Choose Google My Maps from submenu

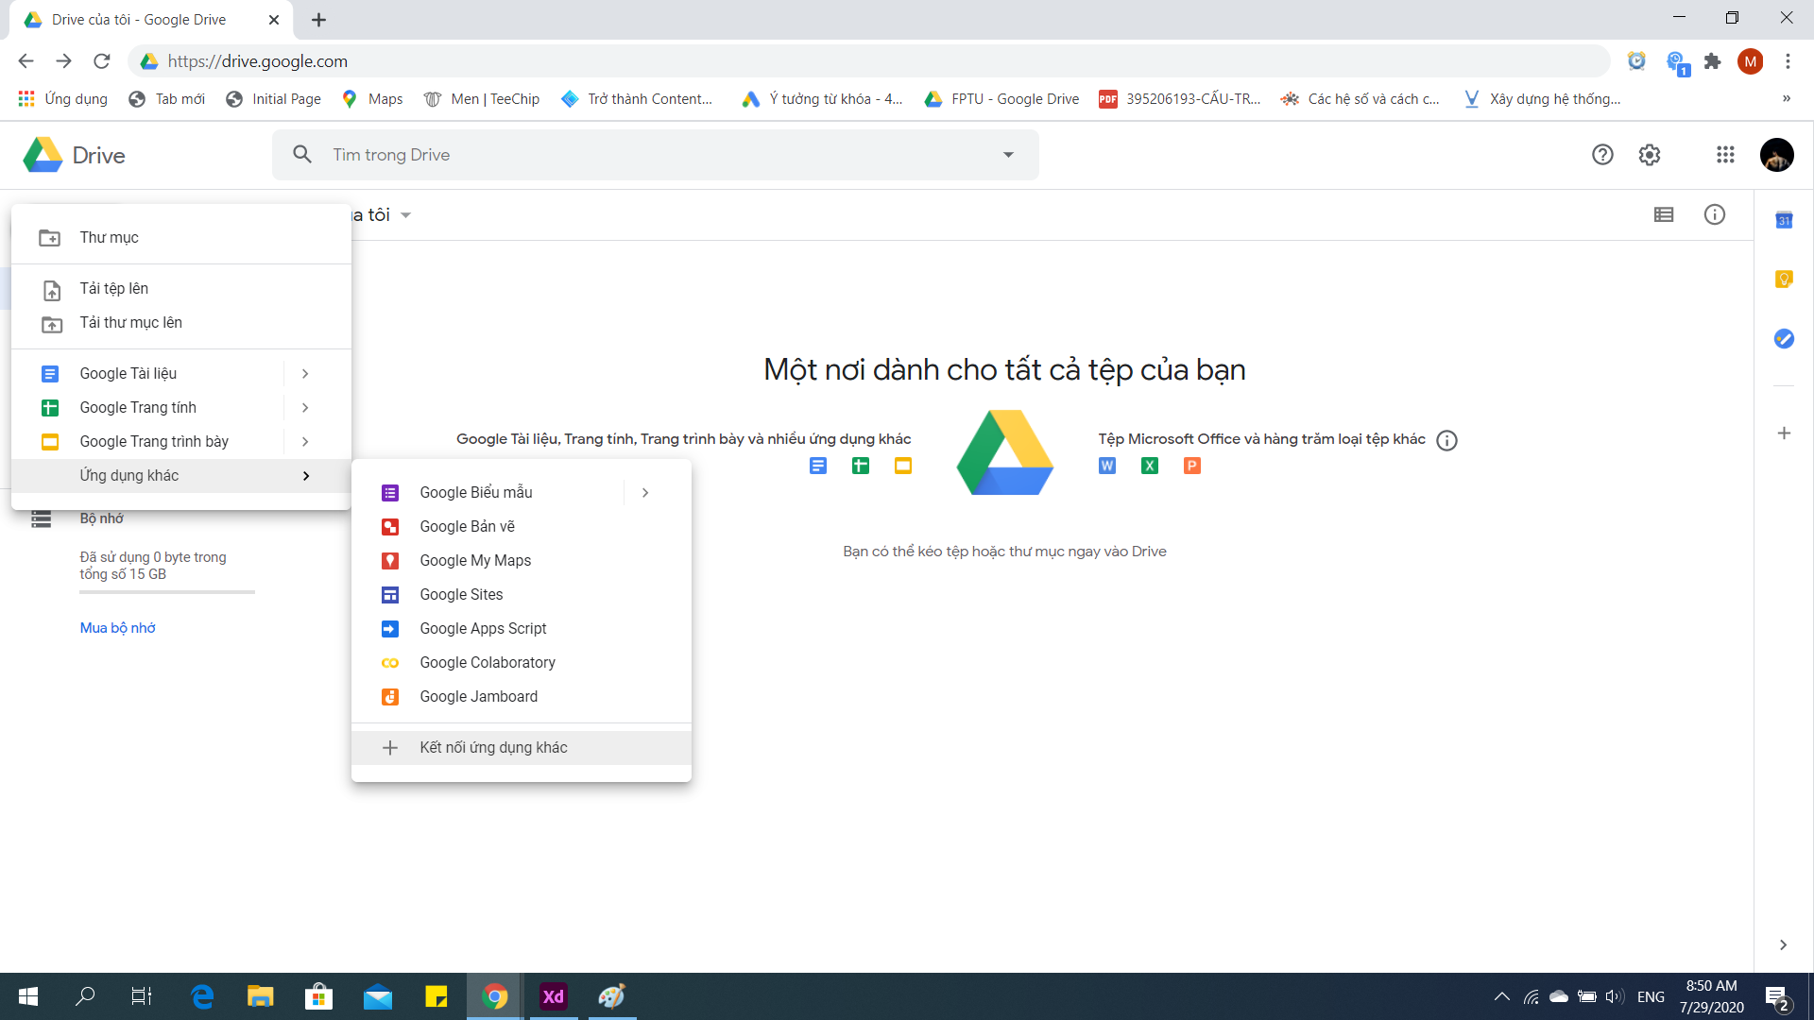(522, 561)
